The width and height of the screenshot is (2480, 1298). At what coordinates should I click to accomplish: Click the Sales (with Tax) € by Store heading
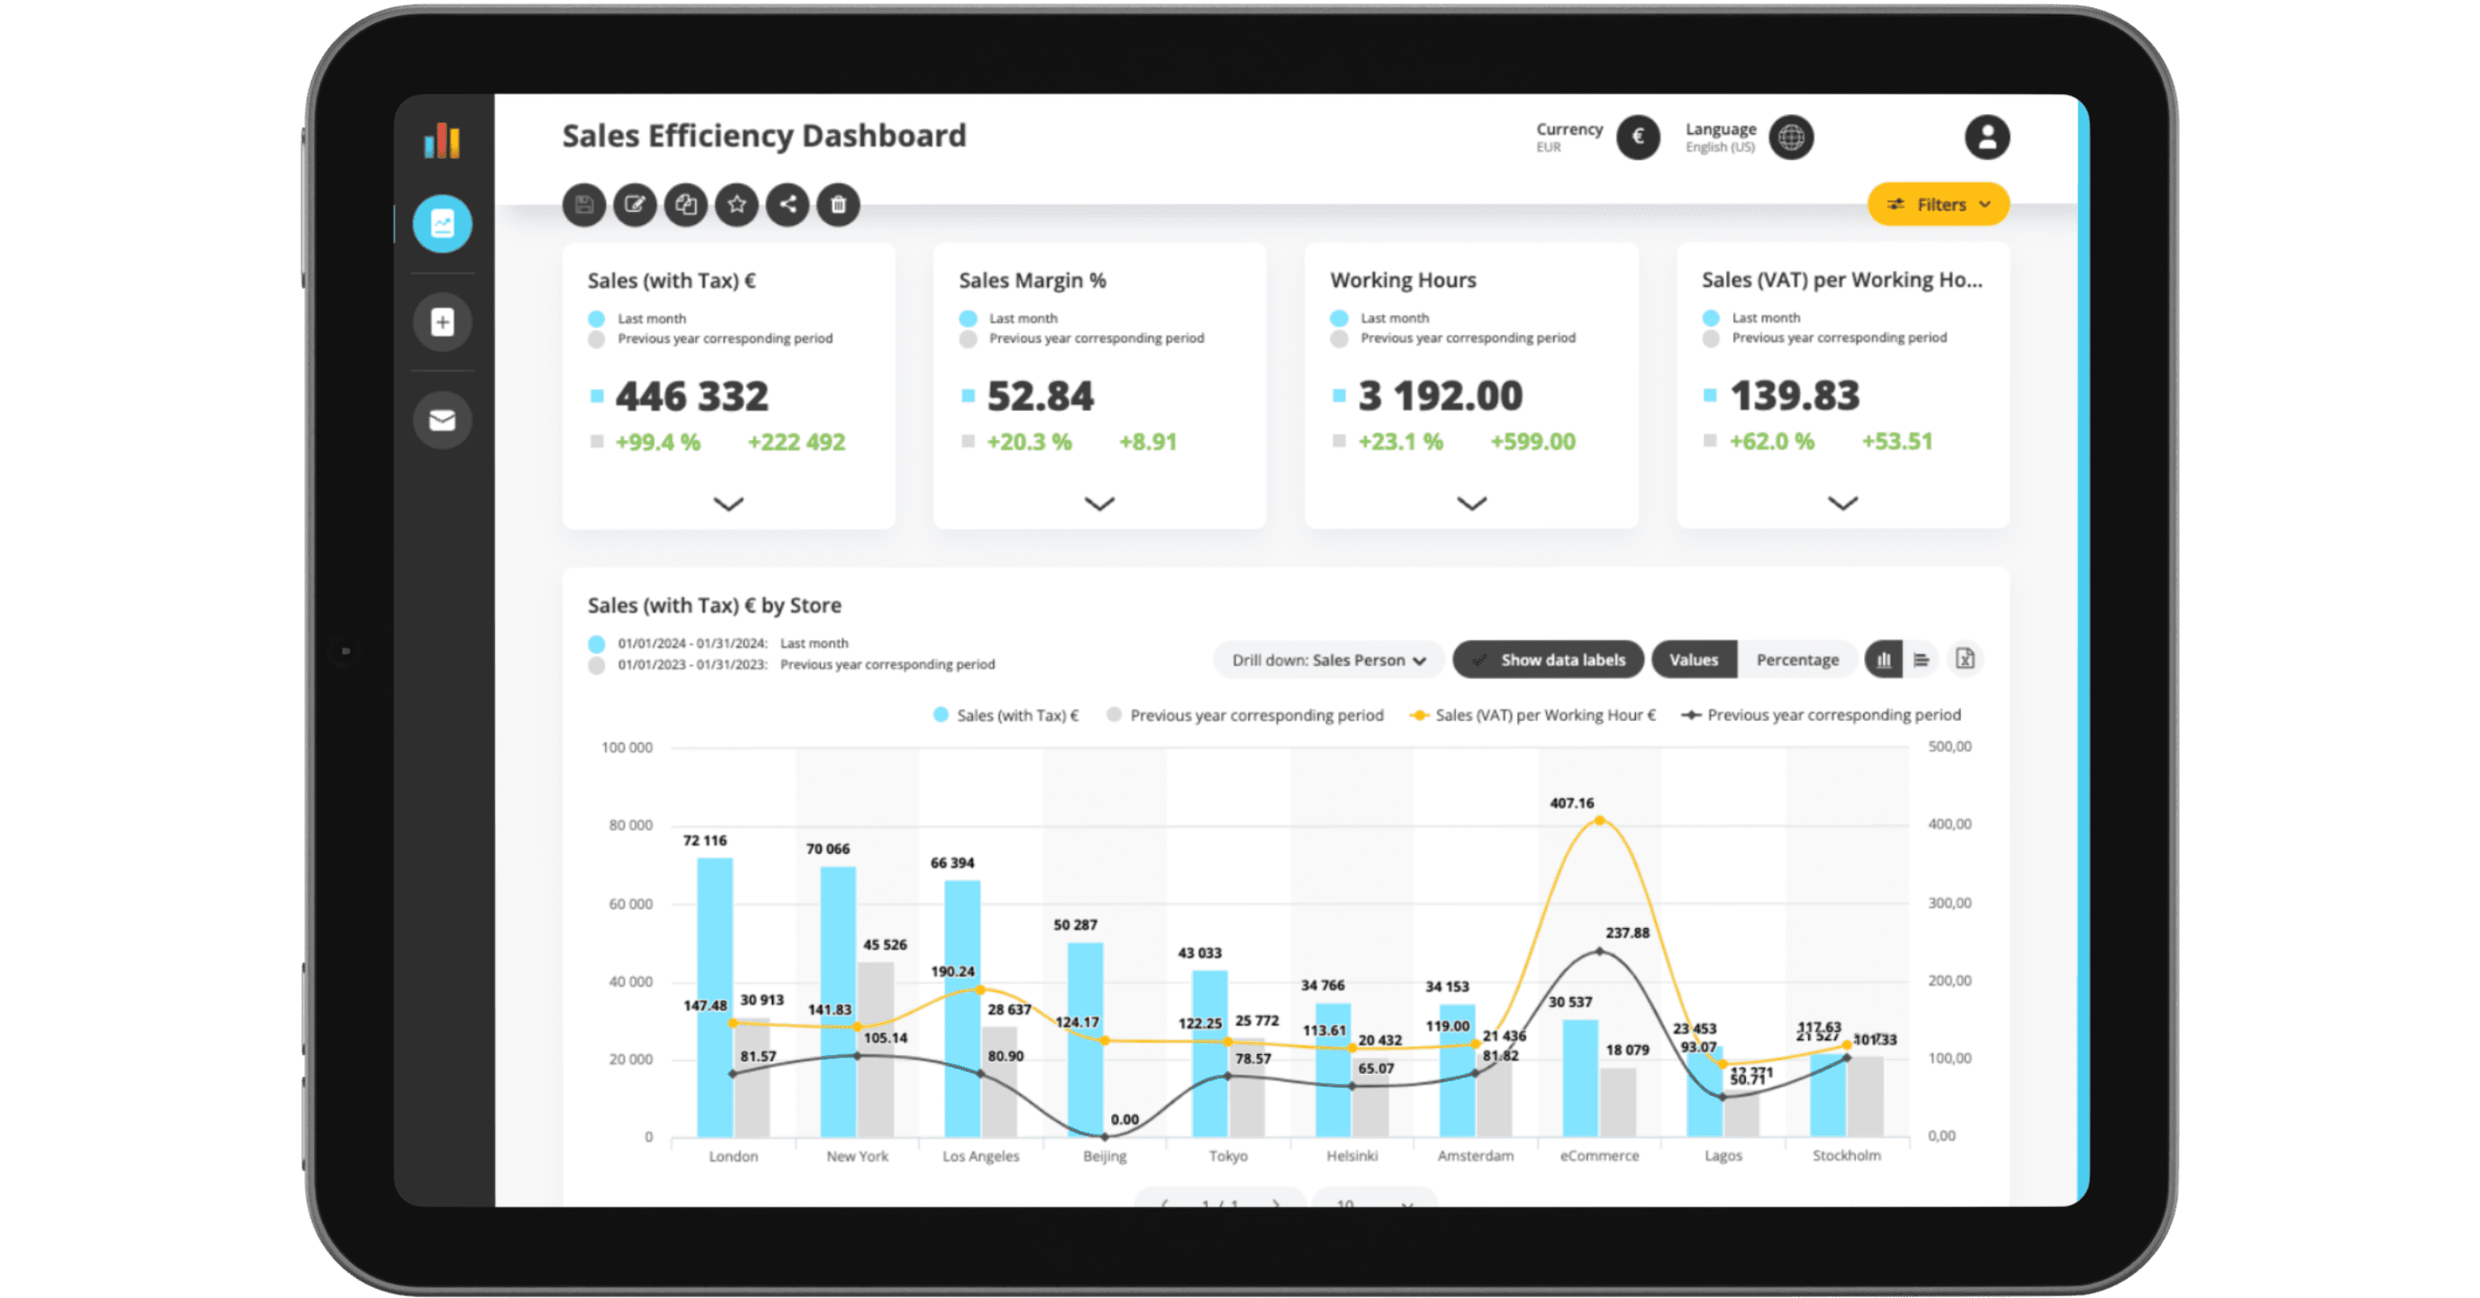point(714,606)
